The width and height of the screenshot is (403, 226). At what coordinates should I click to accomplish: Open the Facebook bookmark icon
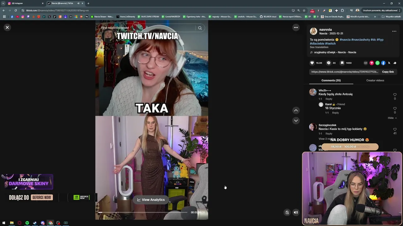12,17
